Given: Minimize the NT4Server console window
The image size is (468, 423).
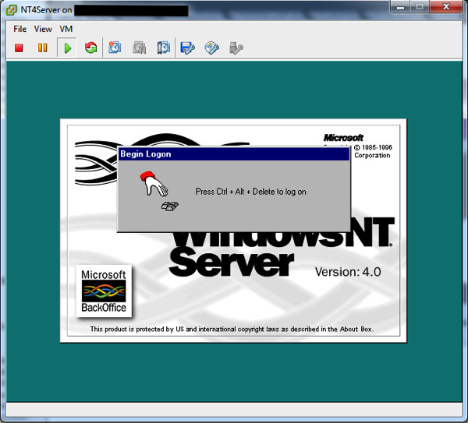Looking at the screenshot, I should (400, 6).
